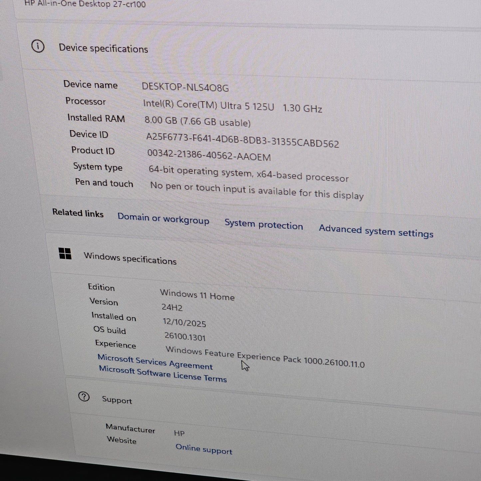Image resolution: width=481 pixels, height=481 pixels.
Task: Open Advanced system settings
Action: (x=376, y=231)
